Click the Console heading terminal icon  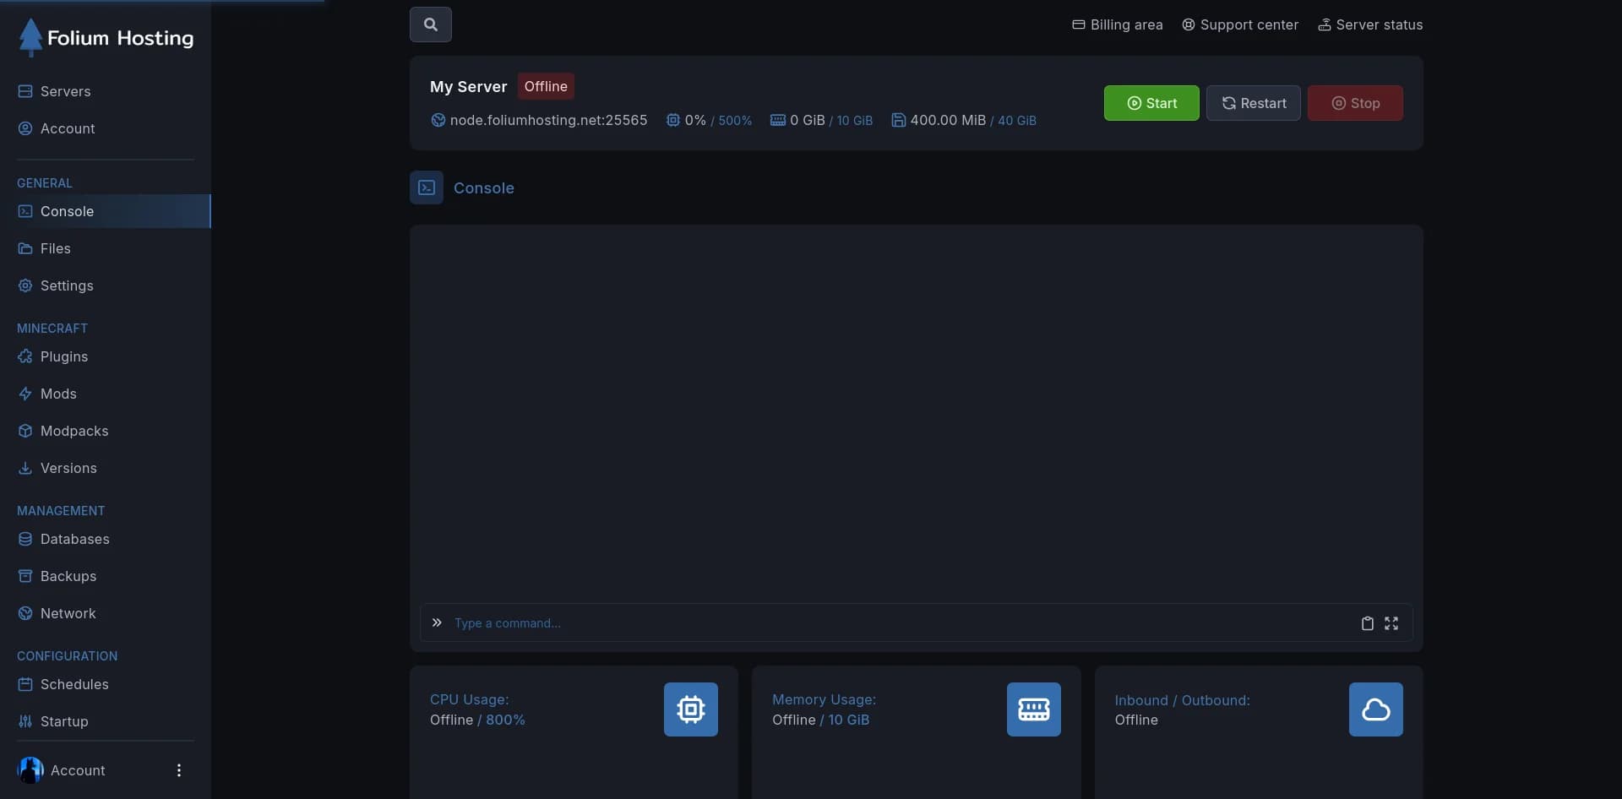[x=427, y=188]
